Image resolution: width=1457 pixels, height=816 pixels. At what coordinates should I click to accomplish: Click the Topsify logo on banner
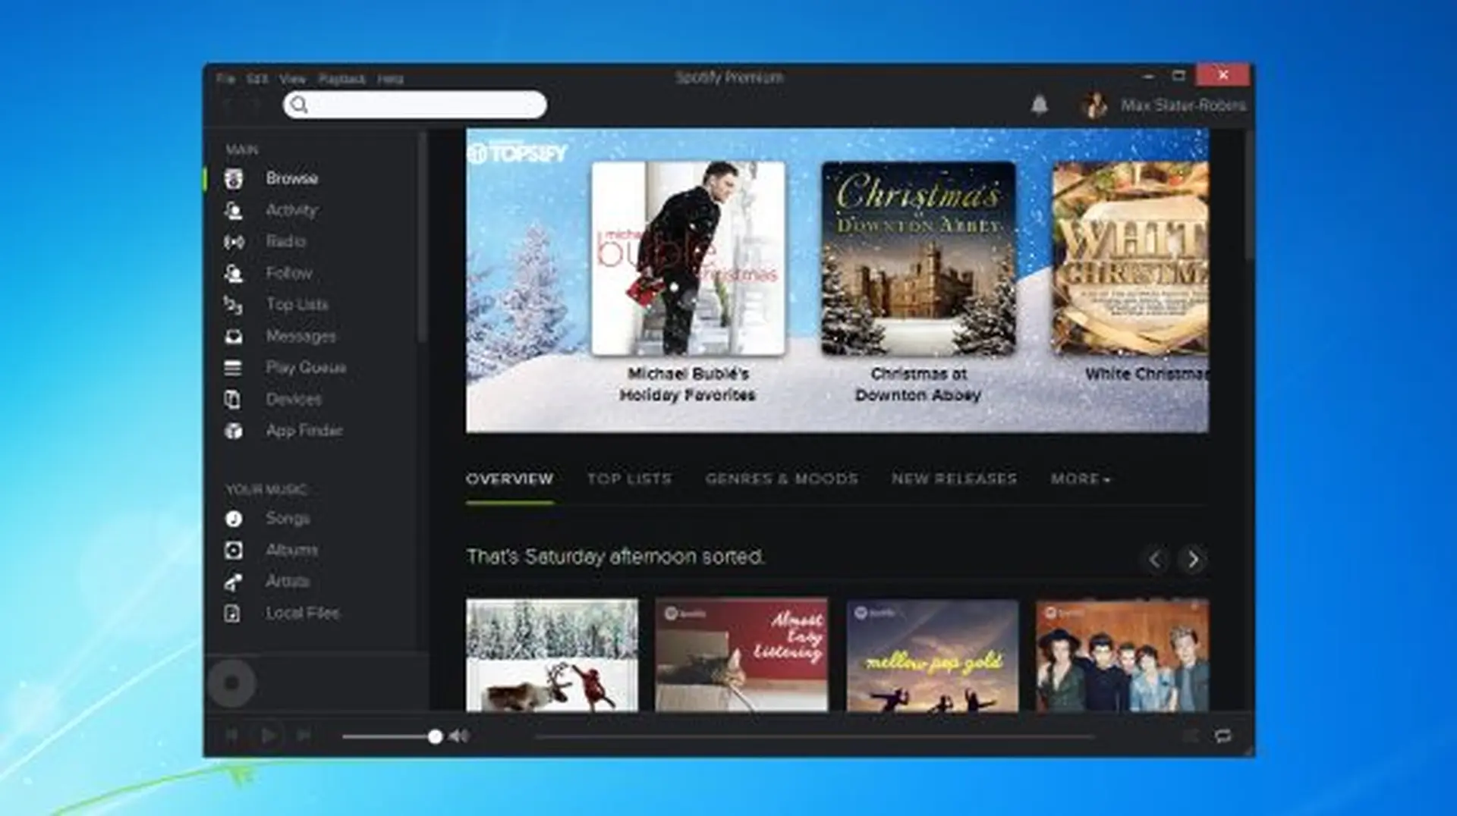point(518,153)
